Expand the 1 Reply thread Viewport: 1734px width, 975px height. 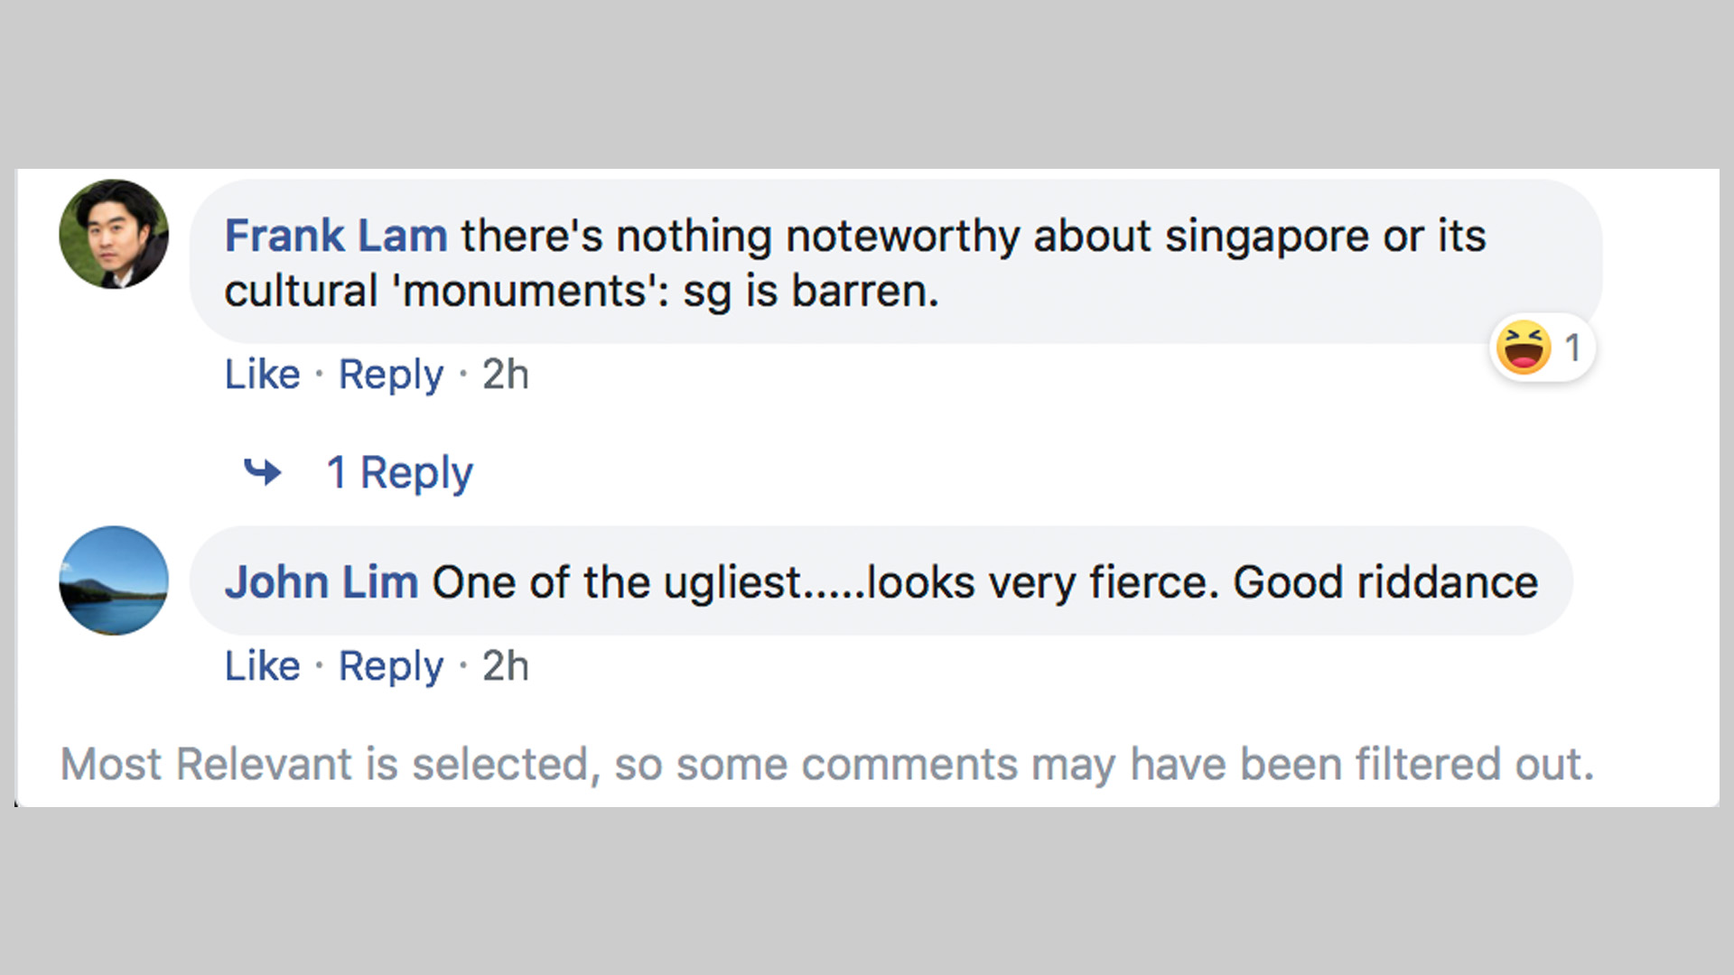(399, 472)
